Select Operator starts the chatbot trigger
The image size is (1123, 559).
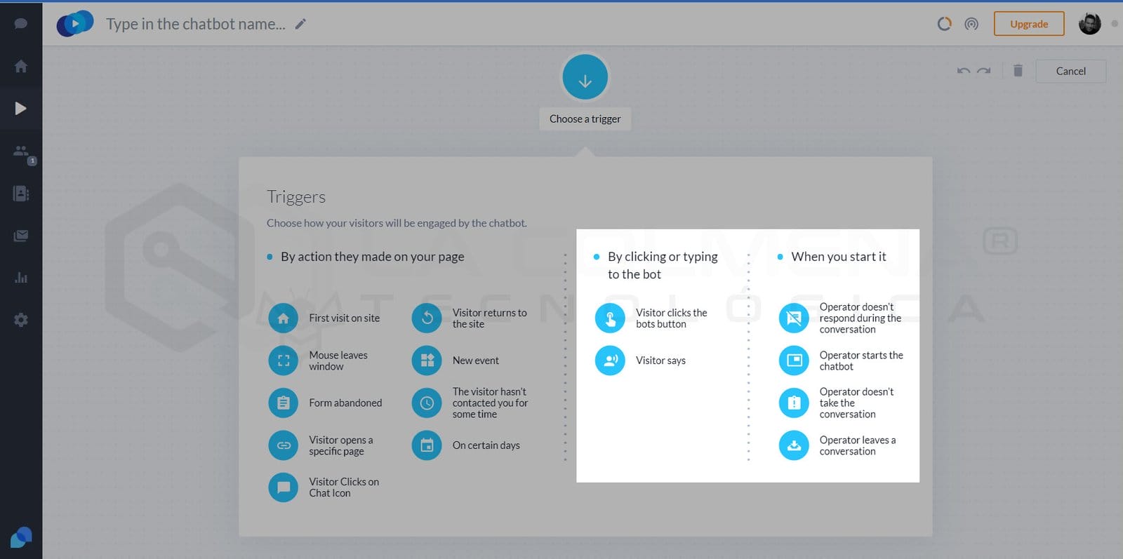tap(842, 361)
